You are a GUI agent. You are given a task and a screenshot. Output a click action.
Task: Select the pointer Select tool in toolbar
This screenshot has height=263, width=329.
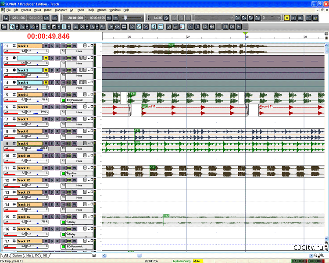point(12,27)
